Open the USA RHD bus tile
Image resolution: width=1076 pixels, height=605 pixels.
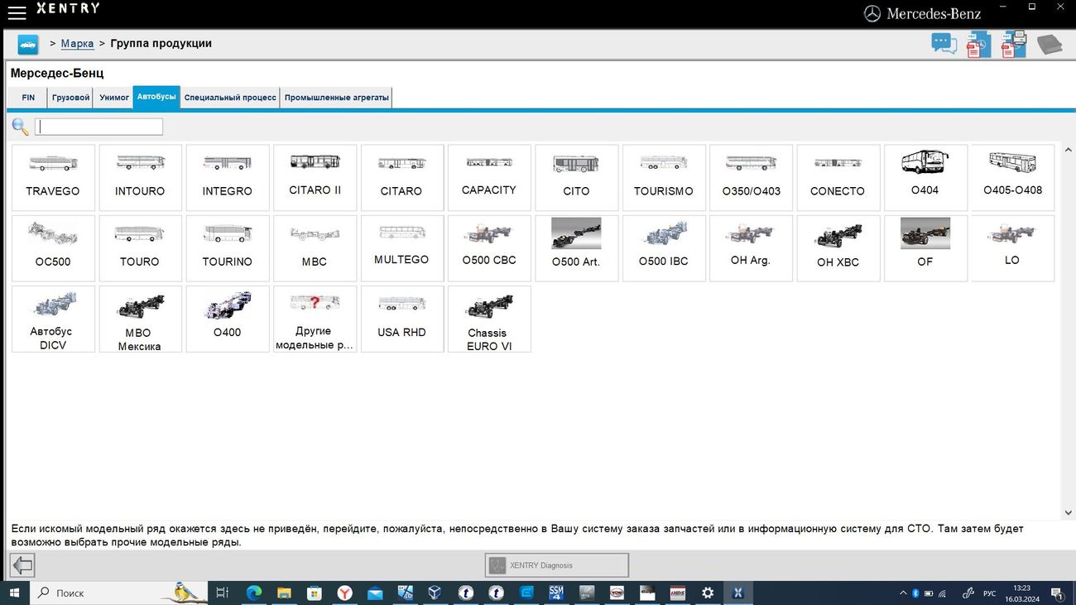(x=402, y=319)
